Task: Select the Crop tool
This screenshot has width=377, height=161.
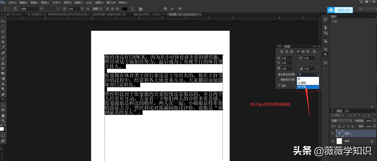Action: click(3, 42)
